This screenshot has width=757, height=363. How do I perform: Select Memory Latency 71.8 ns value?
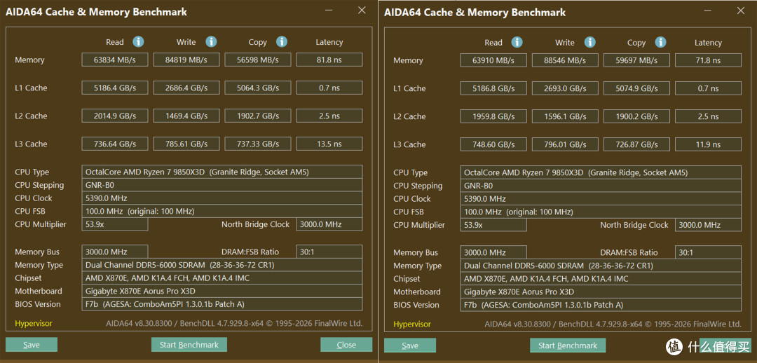708,60
